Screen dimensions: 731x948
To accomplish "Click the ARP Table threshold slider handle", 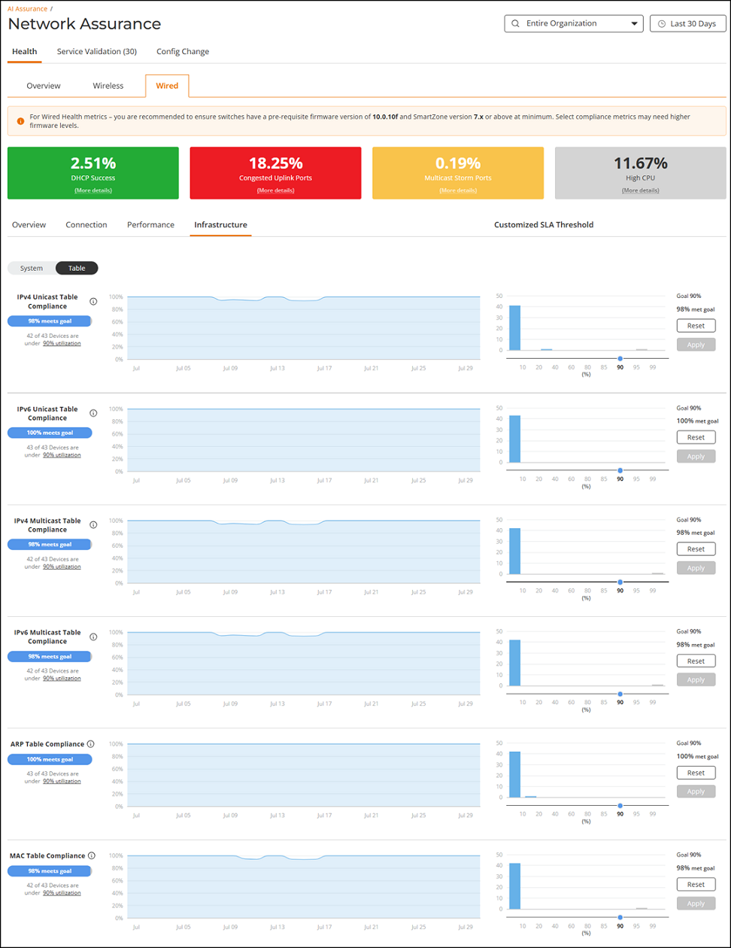I will point(620,805).
